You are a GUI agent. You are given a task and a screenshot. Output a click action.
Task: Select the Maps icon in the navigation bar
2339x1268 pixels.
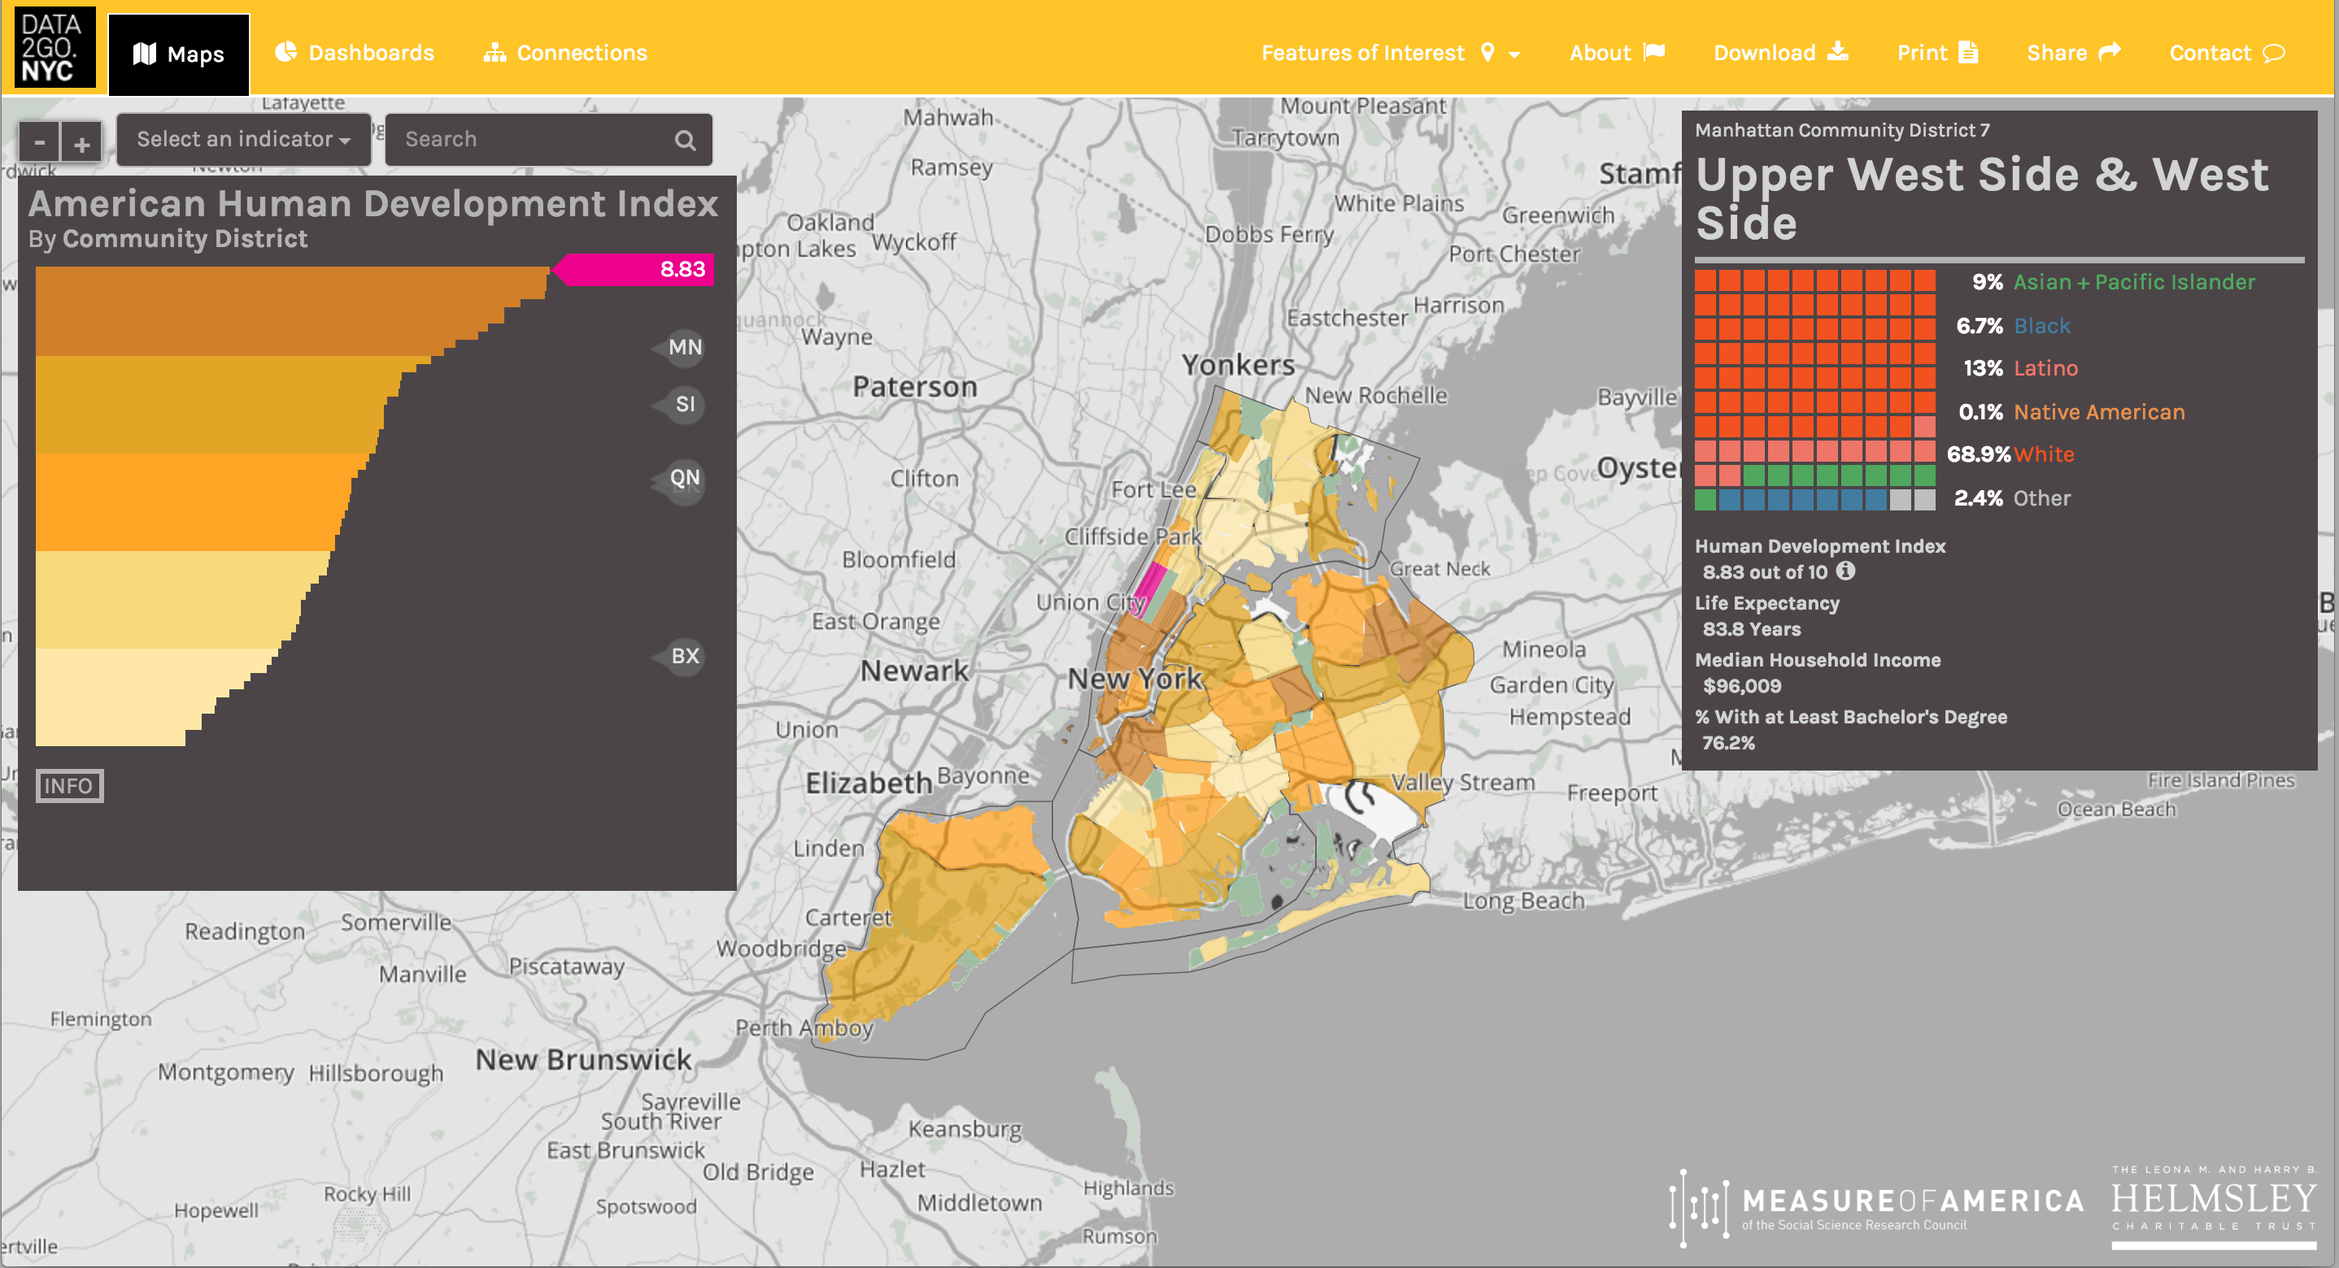click(x=146, y=54)
